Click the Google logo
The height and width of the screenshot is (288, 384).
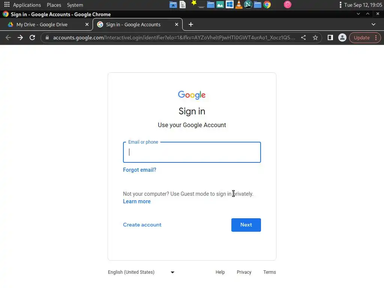[x=192, y=95]
